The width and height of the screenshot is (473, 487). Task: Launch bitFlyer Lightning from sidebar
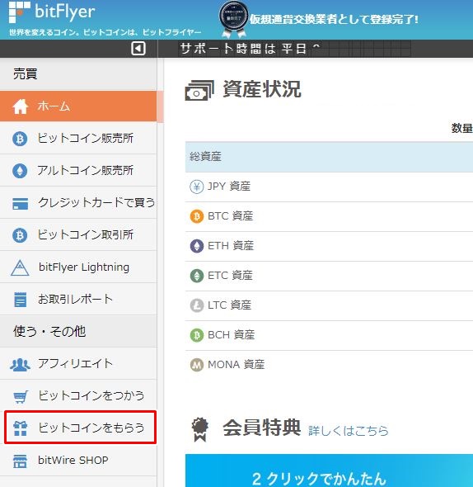pos(78,267)
